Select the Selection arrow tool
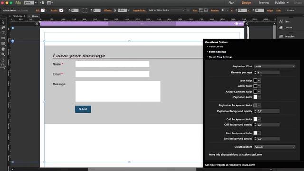304x171 pixels. (3, 22)
